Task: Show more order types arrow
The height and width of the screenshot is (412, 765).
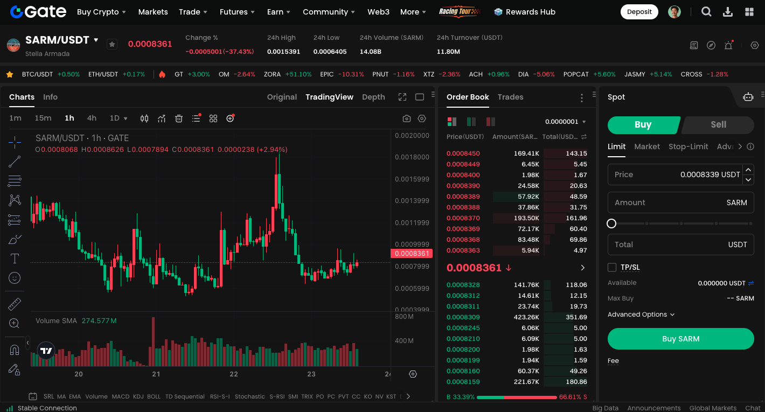Action: pyautogui.click(x=740, y=146)
